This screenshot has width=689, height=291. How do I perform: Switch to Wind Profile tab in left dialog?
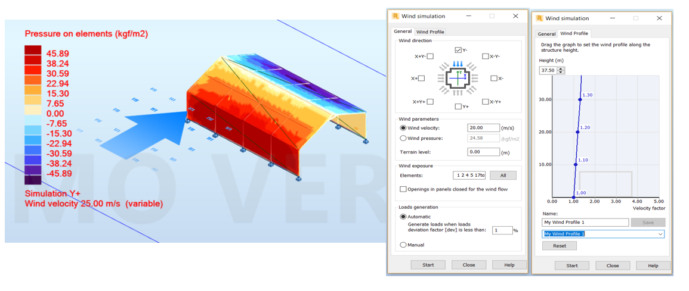431,32
